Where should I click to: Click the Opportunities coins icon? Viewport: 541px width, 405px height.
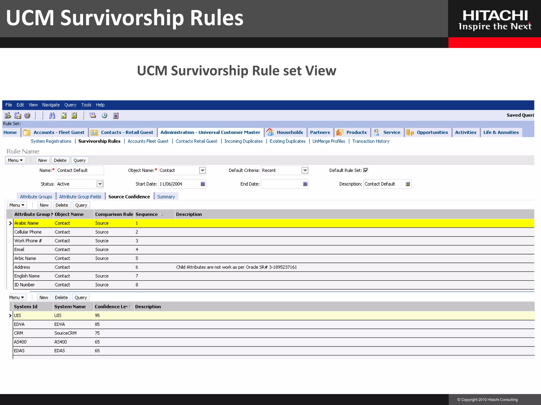coord(410,132)
